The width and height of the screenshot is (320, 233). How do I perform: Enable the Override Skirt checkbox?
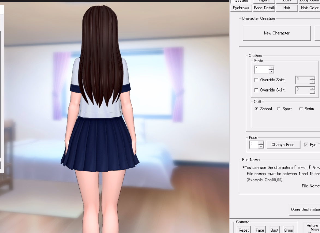pos(256,90)
